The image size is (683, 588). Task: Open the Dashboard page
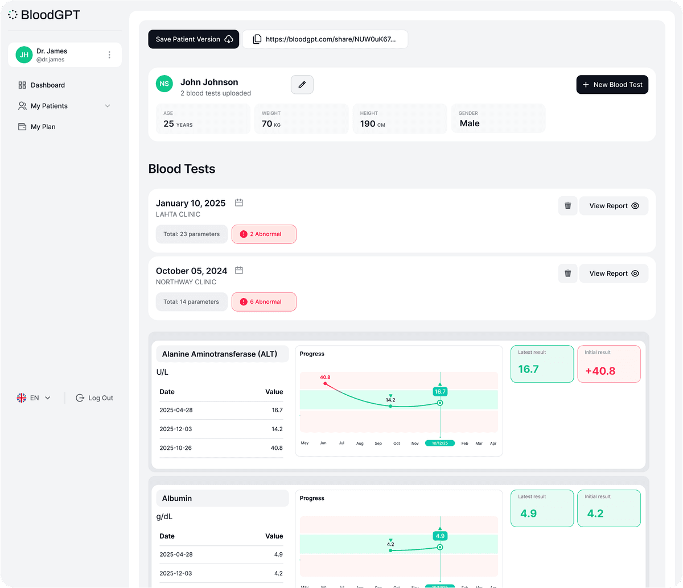42,85
